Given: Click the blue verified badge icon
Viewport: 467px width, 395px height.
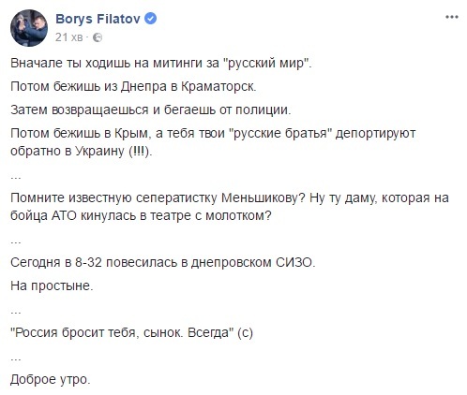Looking at the screenshot, I should pos(150,19).
